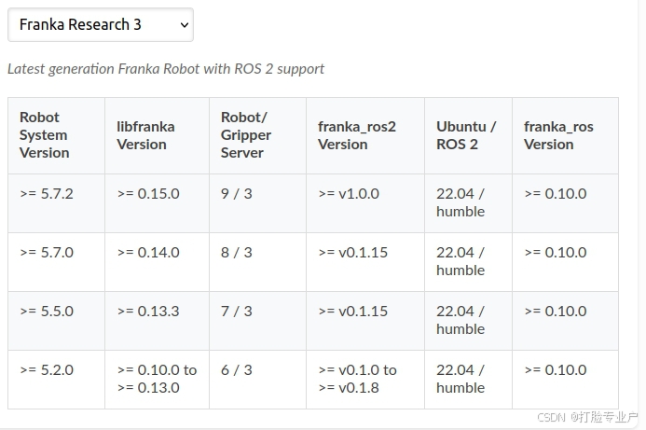This screenshot has height=430, width=646.
Task: Click the '>= 0.13.3' libfranka cell
Action: [x=148, y=312]
